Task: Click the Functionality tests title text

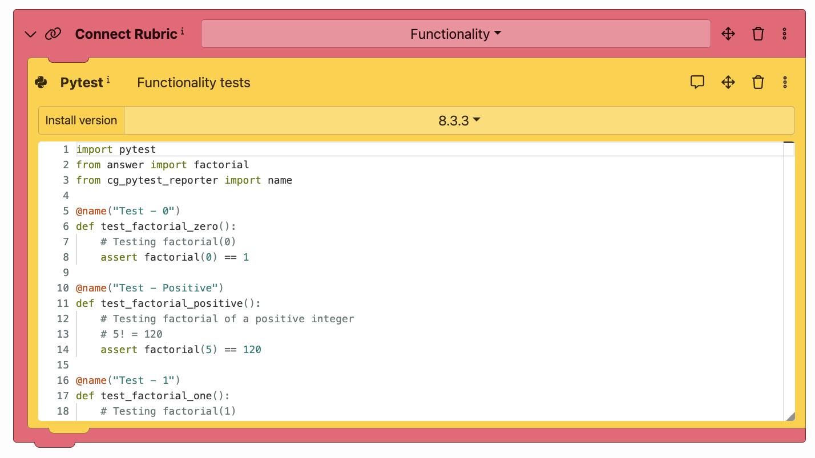Action: tap(193, 83)
